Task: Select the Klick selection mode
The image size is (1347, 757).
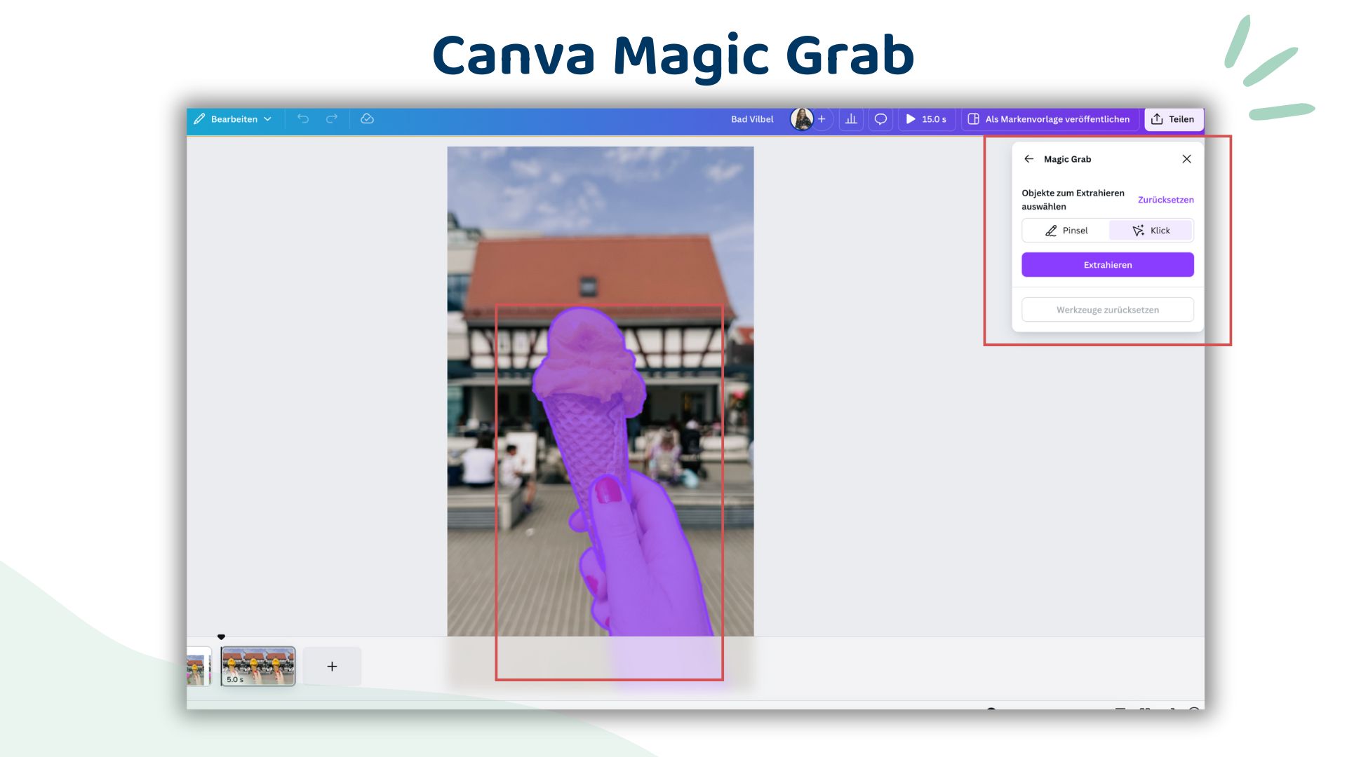Action: pyautogui.click(x=1151, y=231)
